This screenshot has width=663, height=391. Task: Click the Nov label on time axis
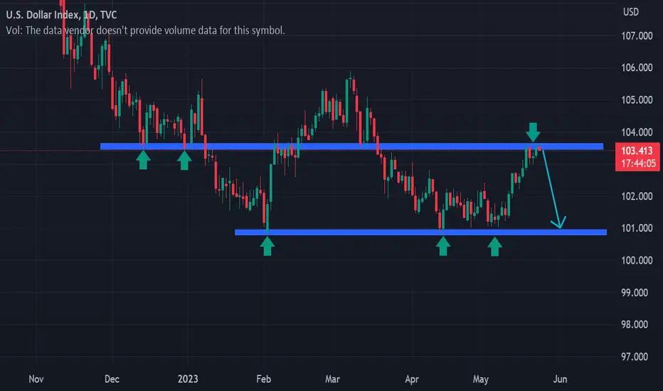[36, 379]
